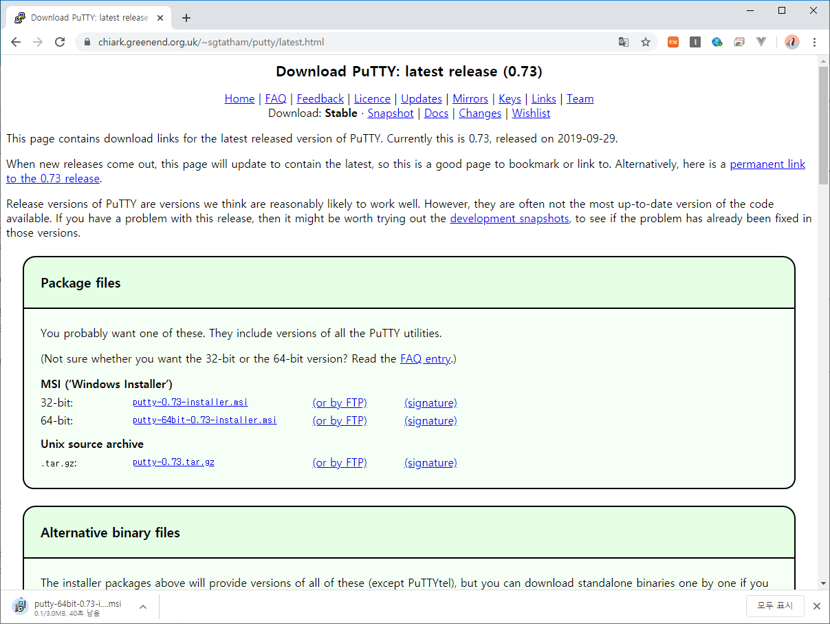Bookmark this page with the star icon
Image resolution: width=830 pixels, height=624 pixels.
[646, 42]
